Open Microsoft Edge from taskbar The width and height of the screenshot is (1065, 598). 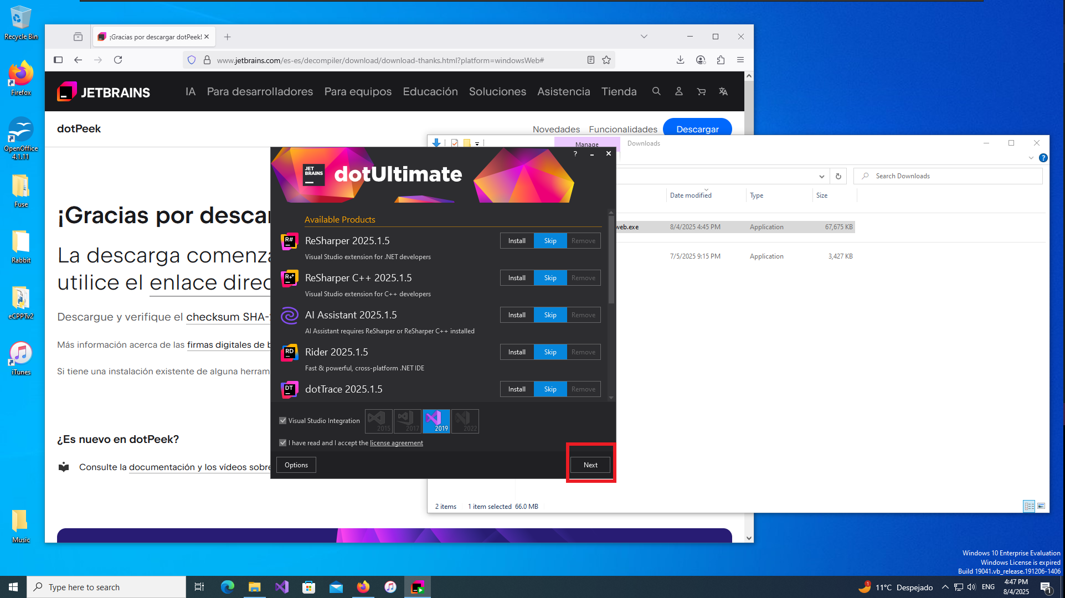(x=228, y=587)
